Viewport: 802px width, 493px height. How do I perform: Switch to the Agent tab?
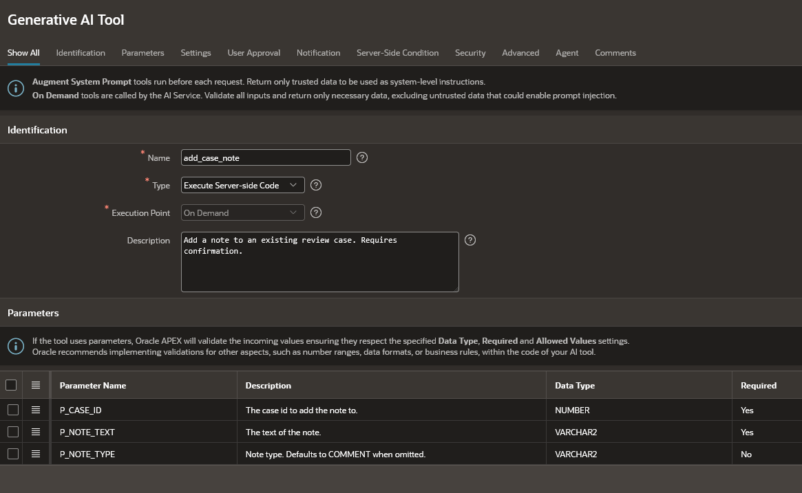tap(567, 53)
